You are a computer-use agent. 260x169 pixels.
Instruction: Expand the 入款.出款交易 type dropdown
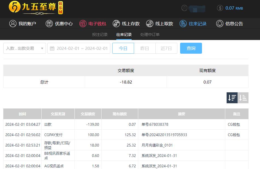(x=25, y=48)
